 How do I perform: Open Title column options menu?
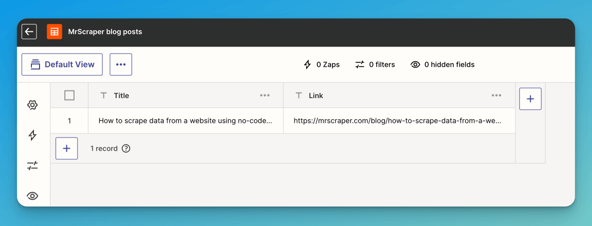pyautogui.click(x=265, y=96)
